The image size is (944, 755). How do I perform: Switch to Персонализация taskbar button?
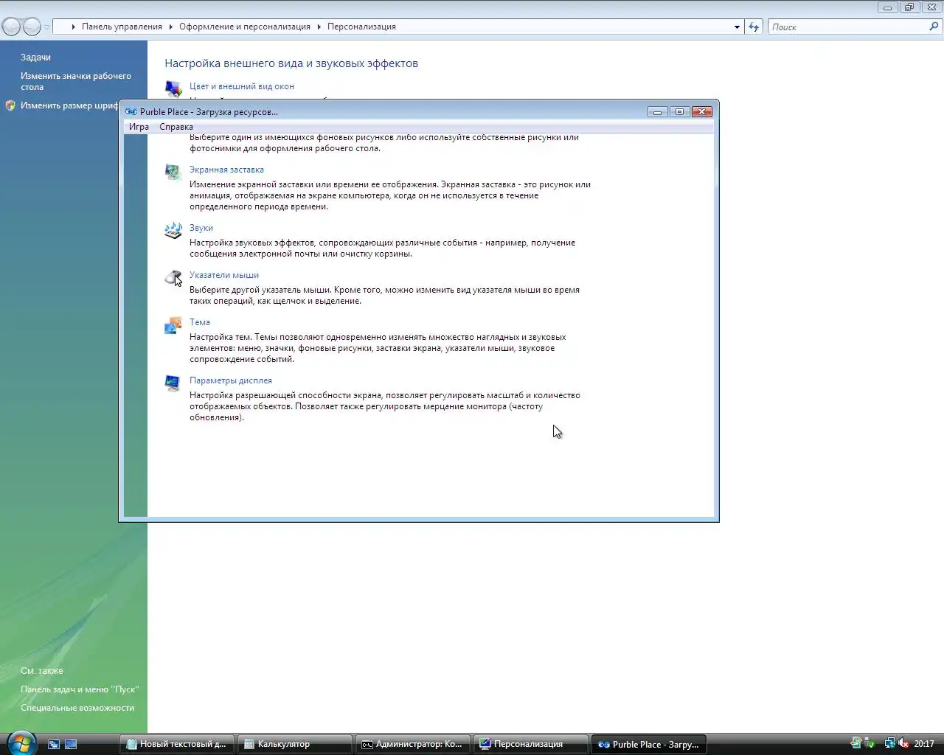tap(531, 745)
